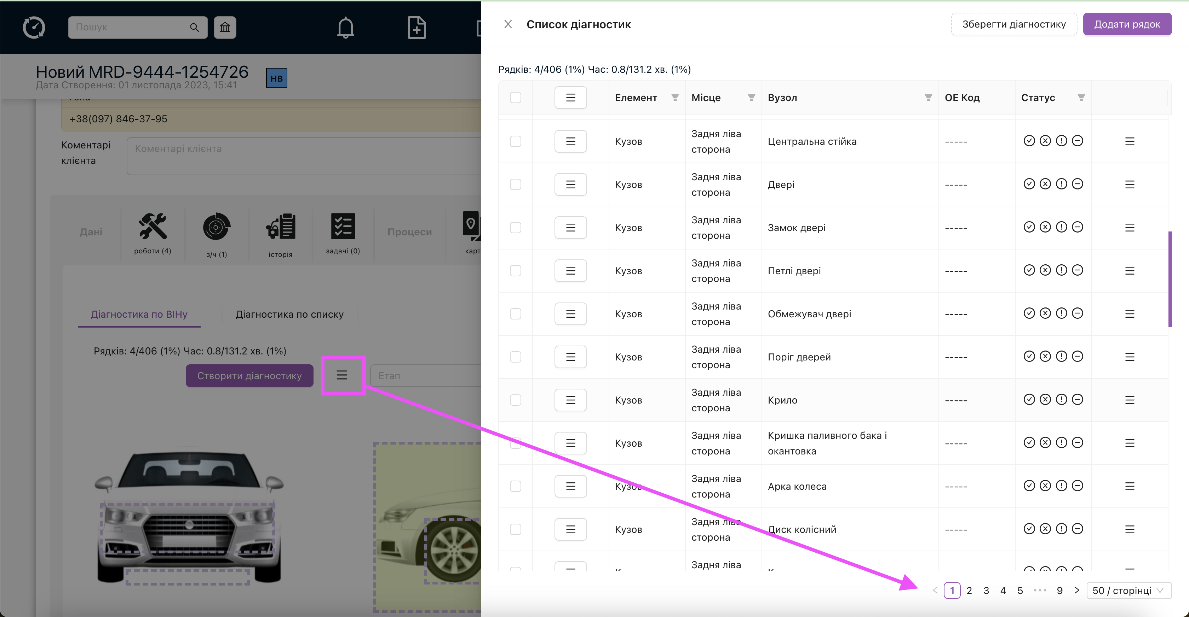Toggle the select-all checkbox in table header
Image resolution: width=1189 pixels, height=617 pixels.
pyautogui.click(x=516, y=97)
